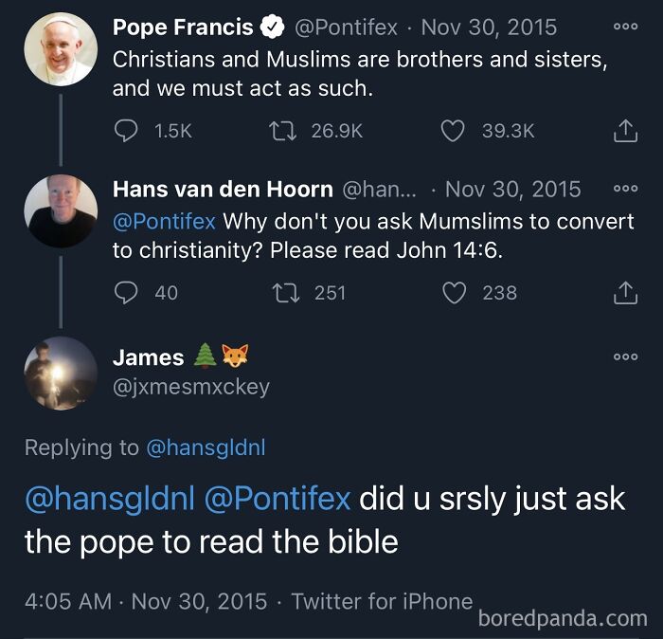Like Pope Francis's tweet
Viewport: 663px width, 639px height.
[454, 131]
